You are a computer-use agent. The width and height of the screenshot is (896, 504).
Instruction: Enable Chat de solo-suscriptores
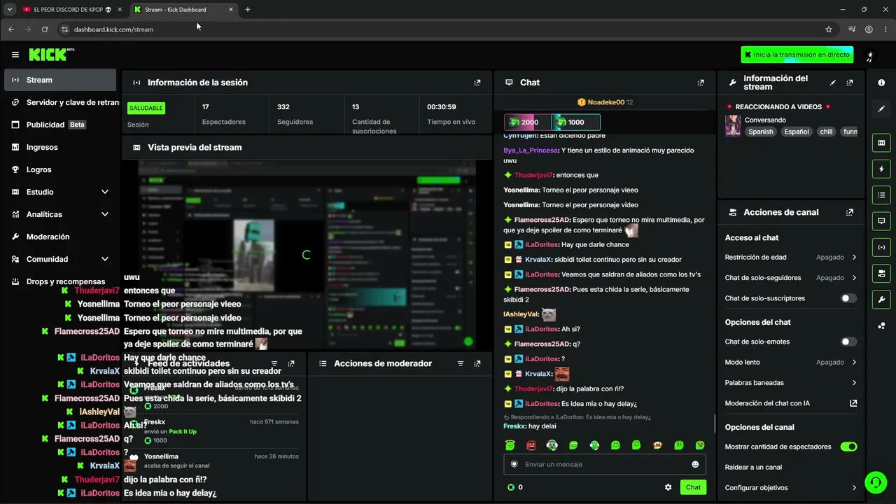(x=848, y=298)
